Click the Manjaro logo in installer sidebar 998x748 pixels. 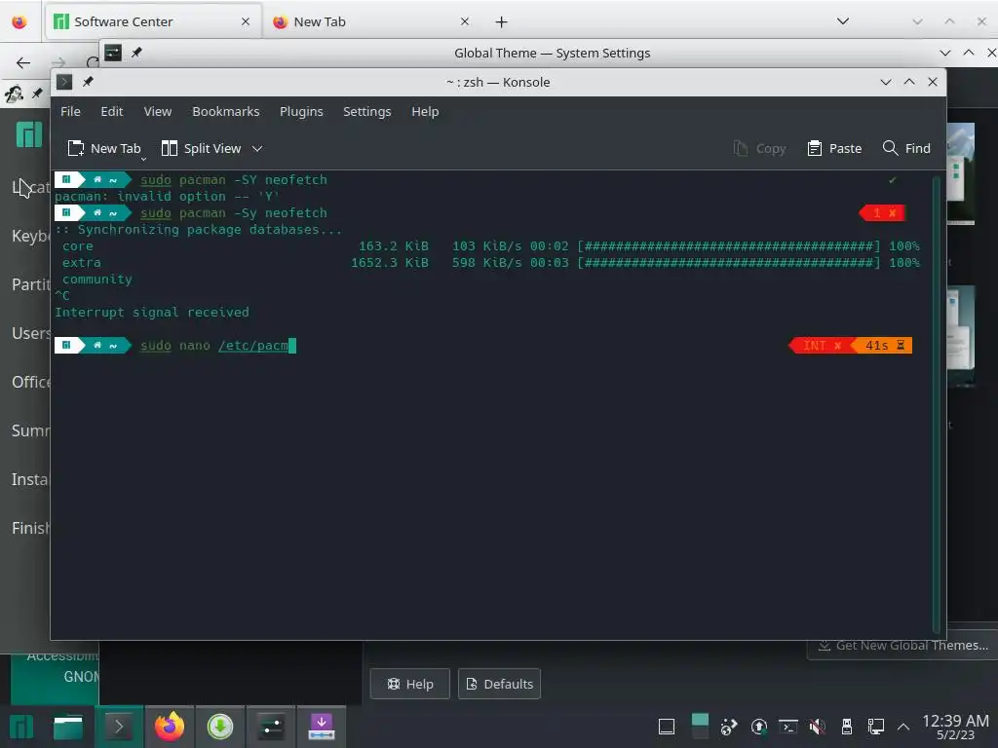point(29,134)
